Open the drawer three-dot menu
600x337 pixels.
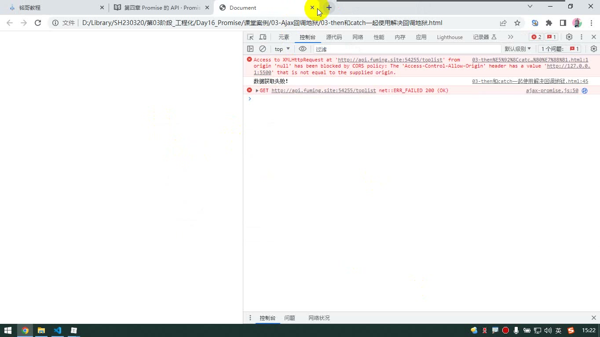250,318
